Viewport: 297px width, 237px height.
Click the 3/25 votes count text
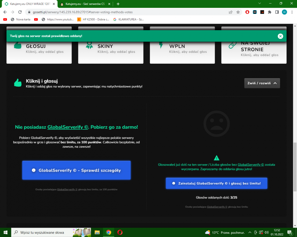point(234,198)
